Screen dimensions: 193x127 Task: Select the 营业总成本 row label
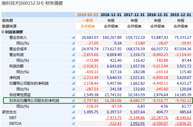[x=18, y=49]
